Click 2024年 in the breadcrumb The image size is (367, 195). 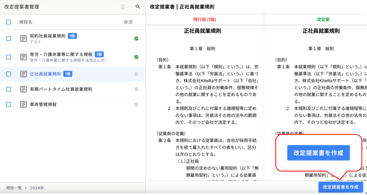[37, 188]
